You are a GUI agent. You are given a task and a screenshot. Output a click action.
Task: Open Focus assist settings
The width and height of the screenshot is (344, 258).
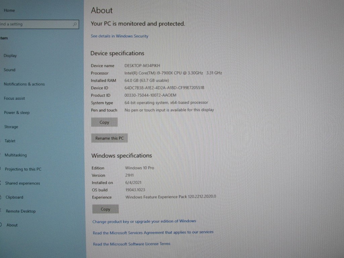pos(14,98)
